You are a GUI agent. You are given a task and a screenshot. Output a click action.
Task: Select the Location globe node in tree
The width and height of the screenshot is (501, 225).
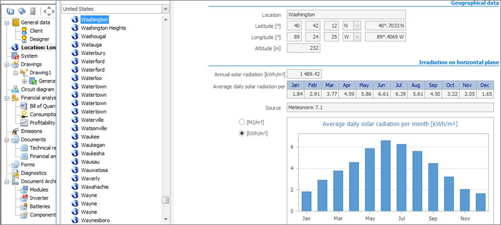click(15, 47)
